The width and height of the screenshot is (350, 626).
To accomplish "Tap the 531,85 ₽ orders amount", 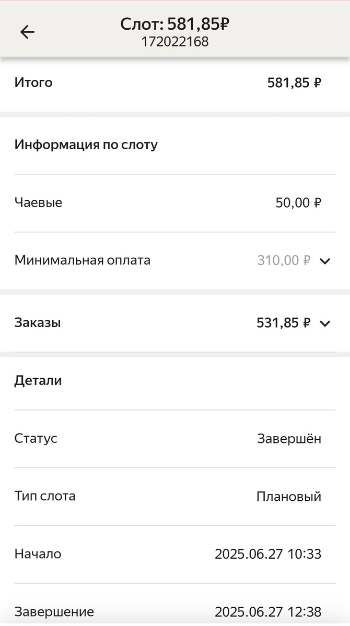I will tap(282, 323).
